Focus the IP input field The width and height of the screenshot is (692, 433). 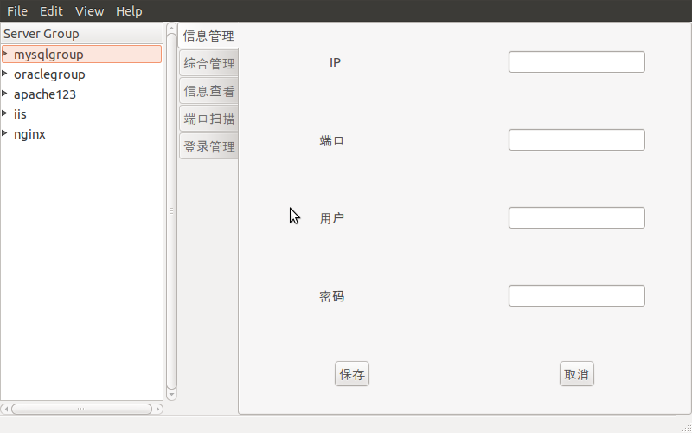click(x=577, y=61)
